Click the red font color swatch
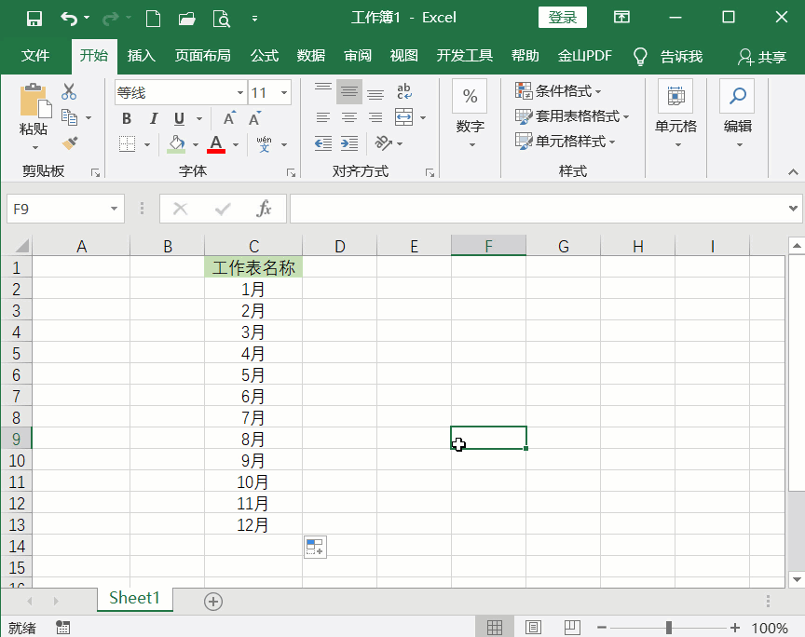The height and width of the screenshot is (637, 805). (x=216, y=144)
